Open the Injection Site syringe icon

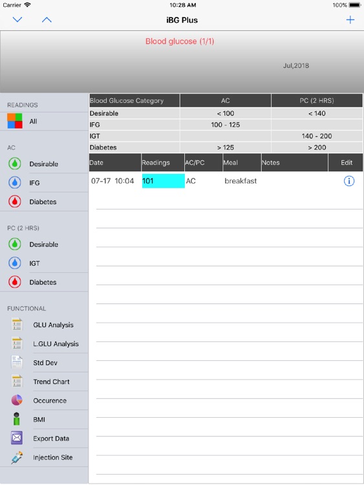tap(17, 457)
